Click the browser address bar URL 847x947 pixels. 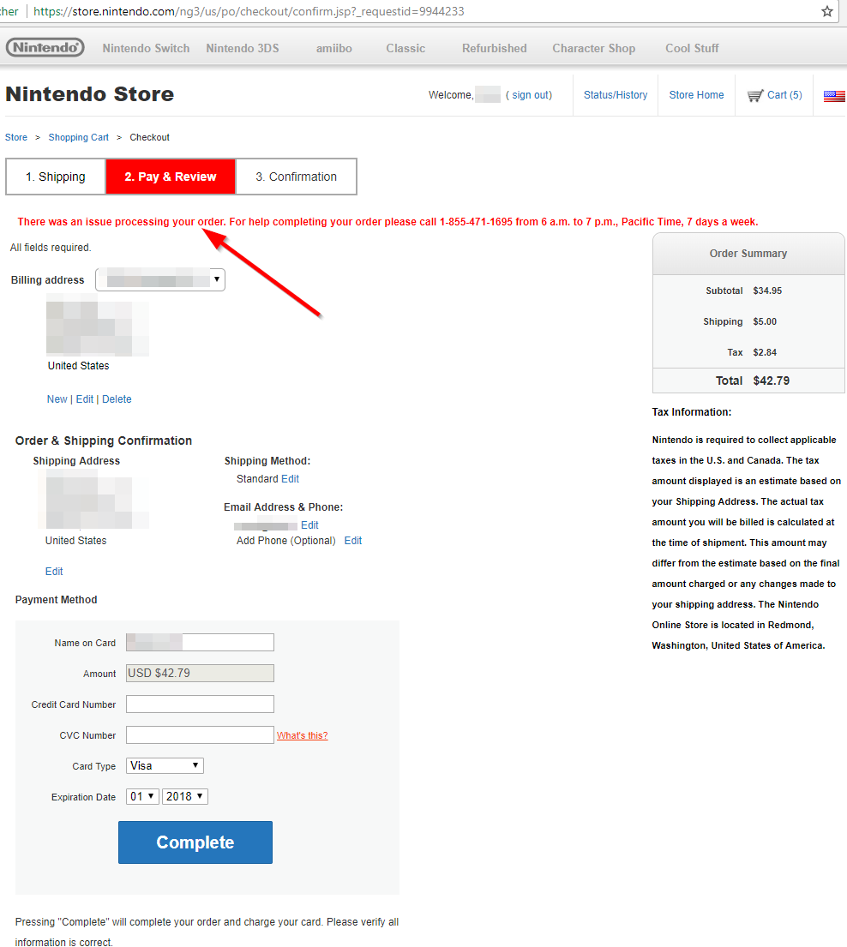coord(249,11)
